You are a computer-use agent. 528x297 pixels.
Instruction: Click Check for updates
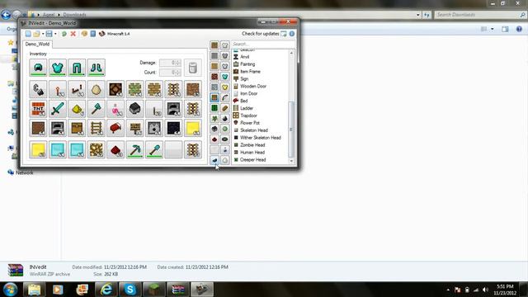[264, 34]
